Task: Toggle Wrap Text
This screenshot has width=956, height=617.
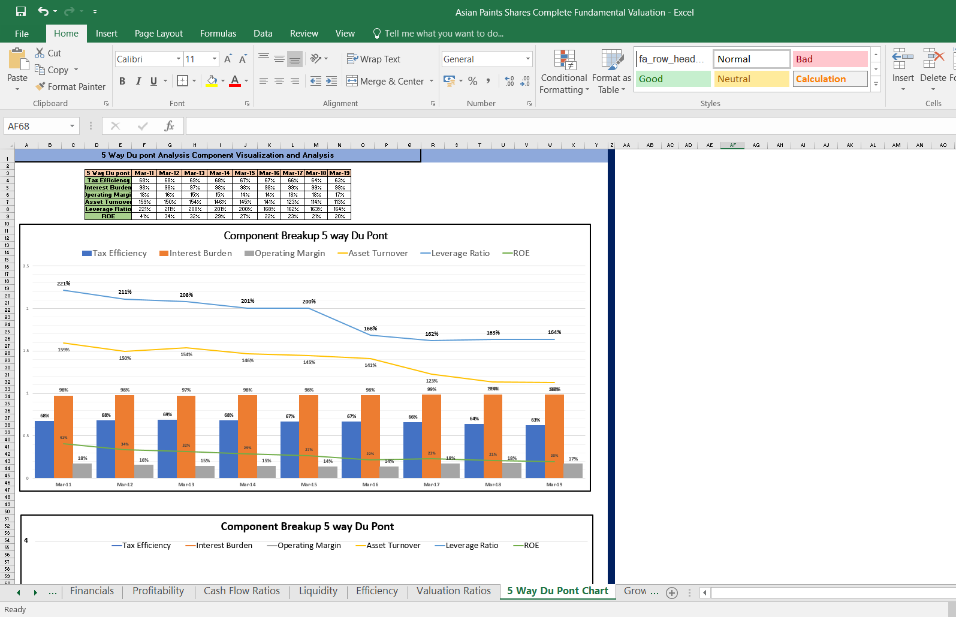Action: 373,59
